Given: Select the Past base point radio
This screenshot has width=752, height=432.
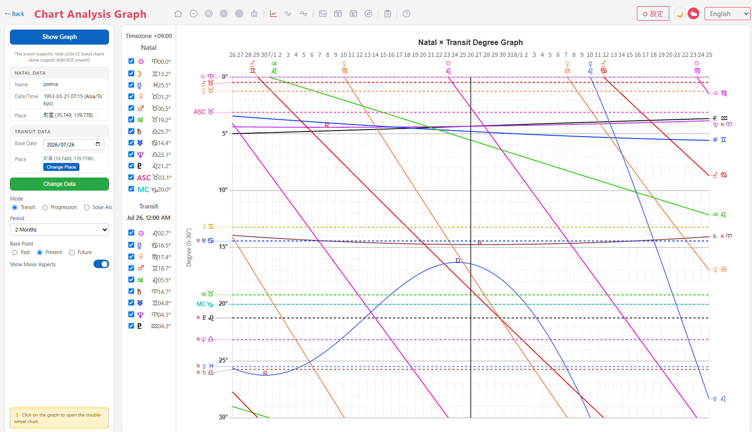Looking at the screenshot, I should pos(15,253).
